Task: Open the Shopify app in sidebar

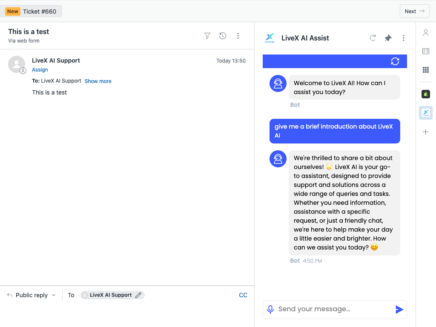Action: pos(425,94)
